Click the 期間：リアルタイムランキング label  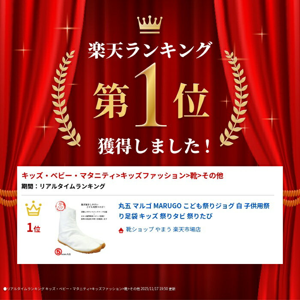pos(63,186)
